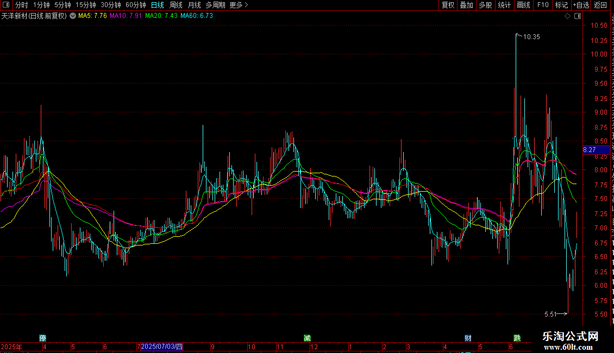Open the 复权 adjustment menu
The width and height of the screenshot is (614, 353).
click(x=448, y=5)
